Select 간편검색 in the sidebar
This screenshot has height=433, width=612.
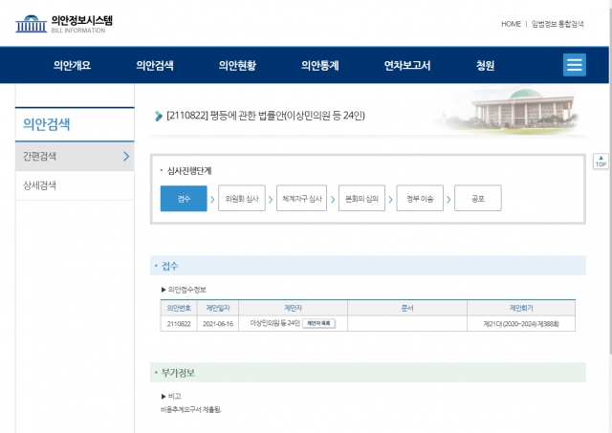coord(75,157)
